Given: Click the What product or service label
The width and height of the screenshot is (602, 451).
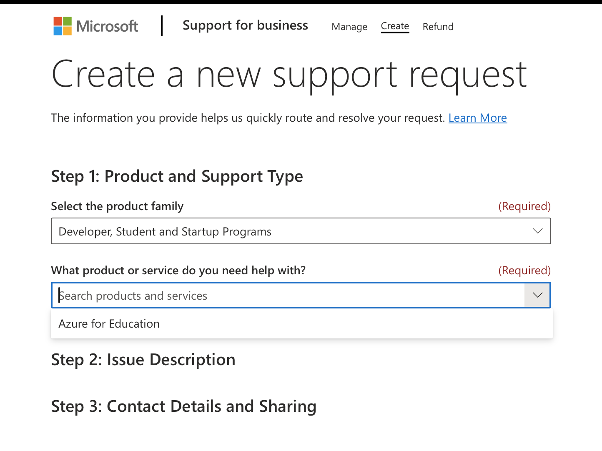Looking at the screenshot, I should tap(178, 271).
